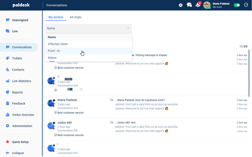Open message 'How do signatures work?'
The height and width of the screenshot is (157, 252).
point(140,100)
